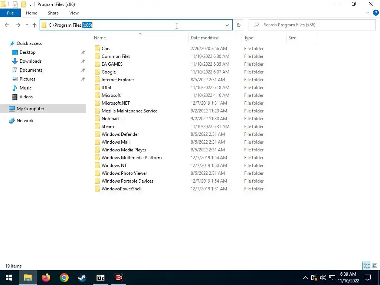Select Network in the navigation pane
This screenshot has height=285, width=380.
pos(25,121)
